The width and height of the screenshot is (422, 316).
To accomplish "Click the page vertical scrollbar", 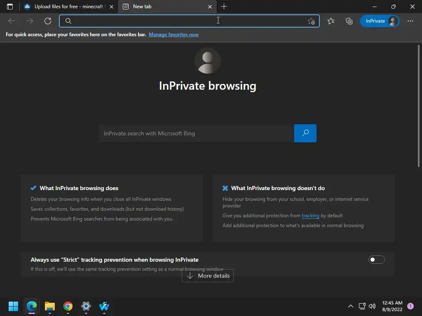I will click(x=419, y=106).
